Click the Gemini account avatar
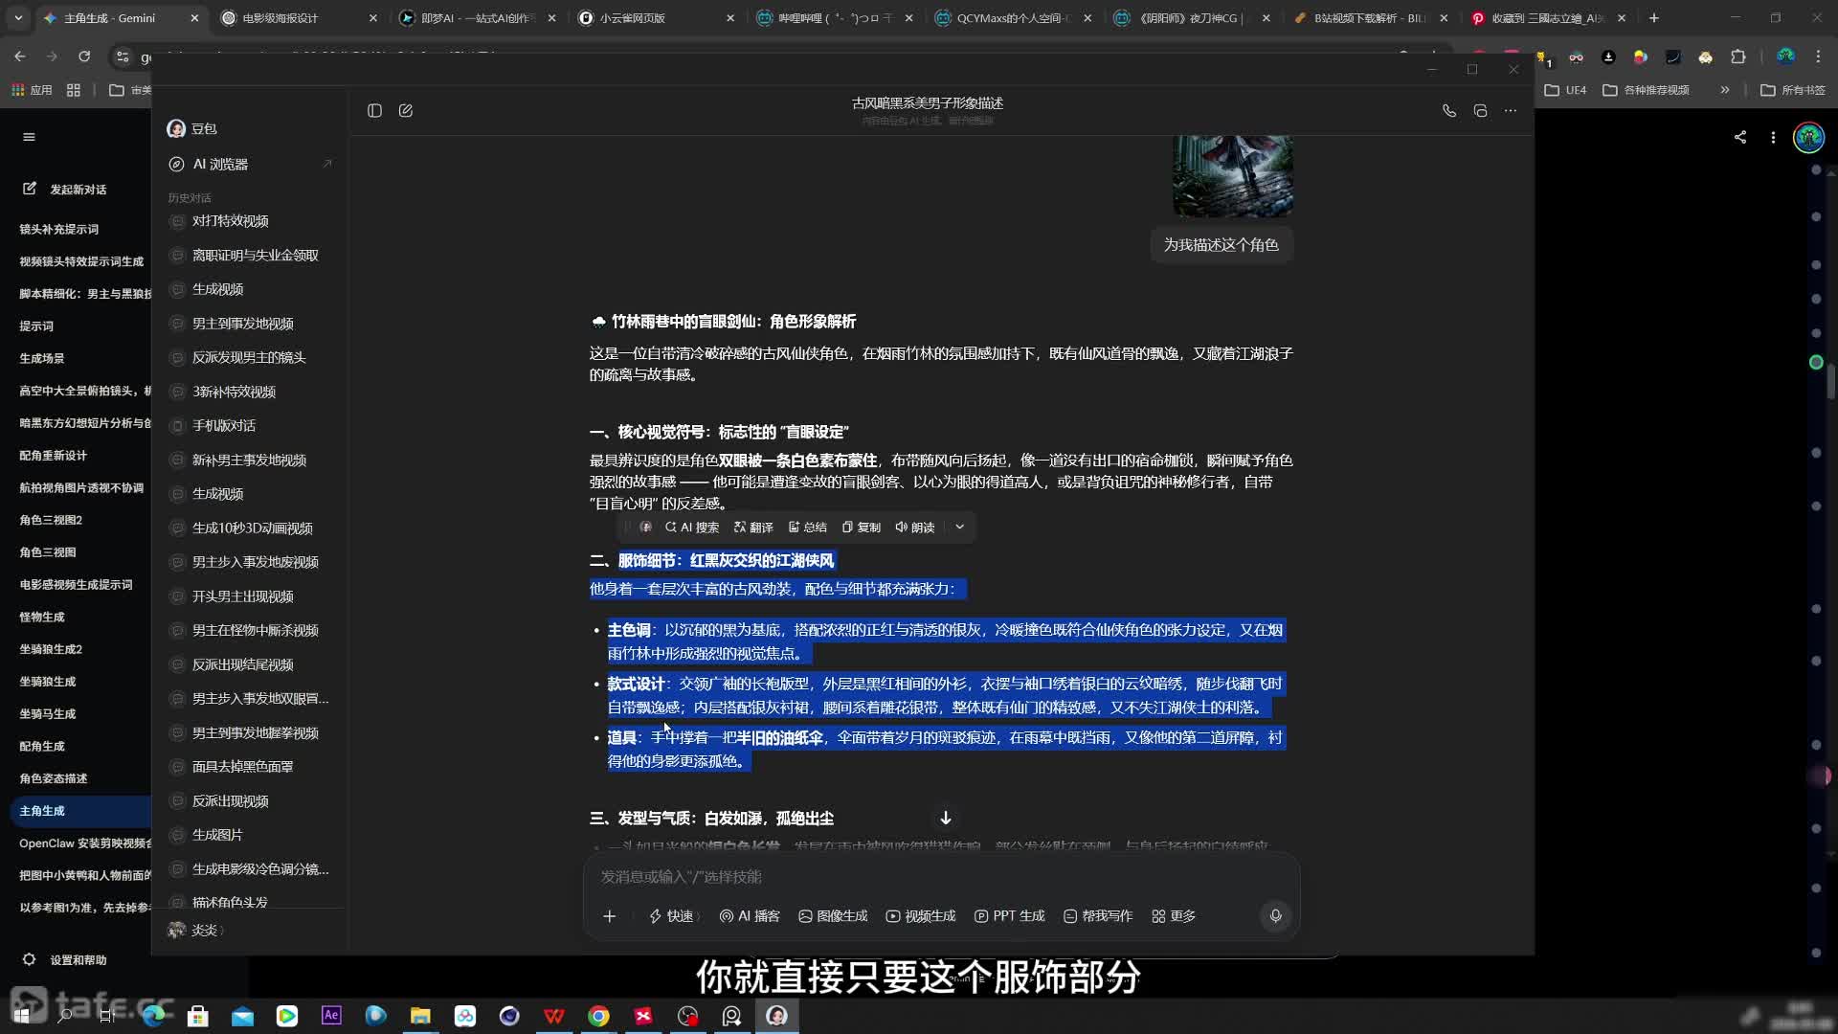The image size is (1838, 1034). pos(1808,138)
